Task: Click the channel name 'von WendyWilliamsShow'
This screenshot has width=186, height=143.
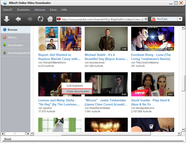Action: 52,63
